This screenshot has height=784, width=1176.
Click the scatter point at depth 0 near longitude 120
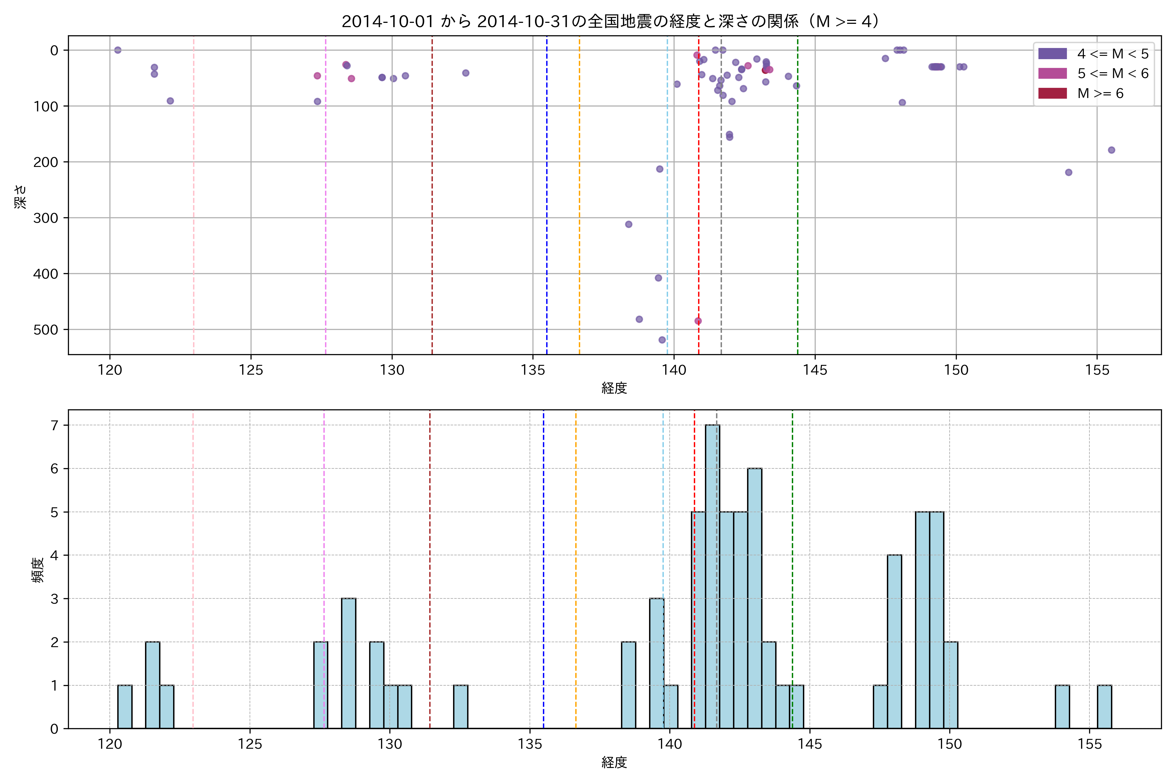[118, 50]
